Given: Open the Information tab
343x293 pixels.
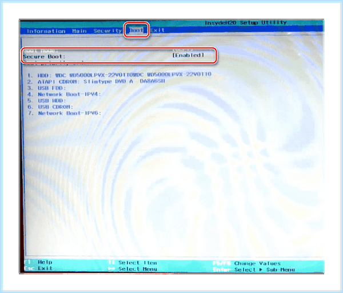Looking at the screenshot, I should click(46, 31).
